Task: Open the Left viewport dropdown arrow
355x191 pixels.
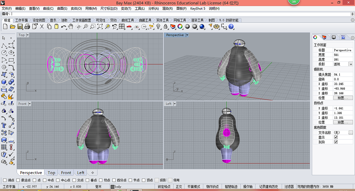Action: (175, 104)
